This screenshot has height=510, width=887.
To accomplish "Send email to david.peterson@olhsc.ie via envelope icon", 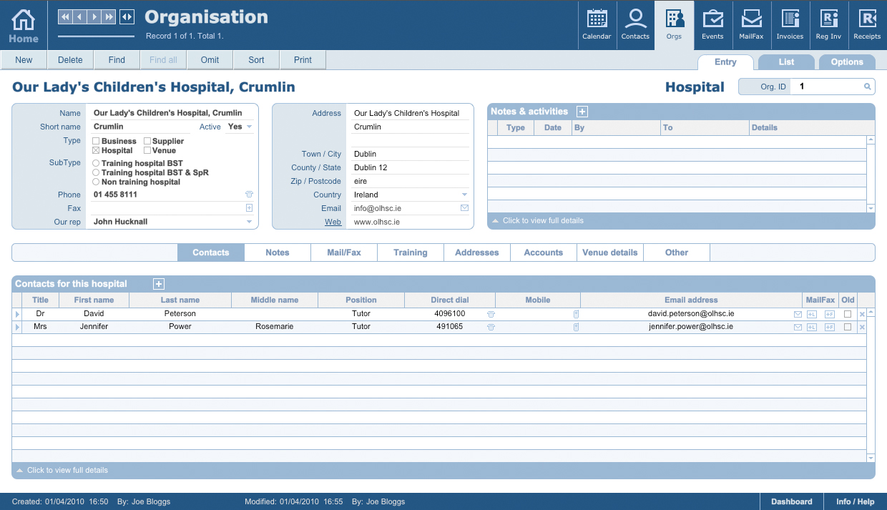I will tap(798, 314).
